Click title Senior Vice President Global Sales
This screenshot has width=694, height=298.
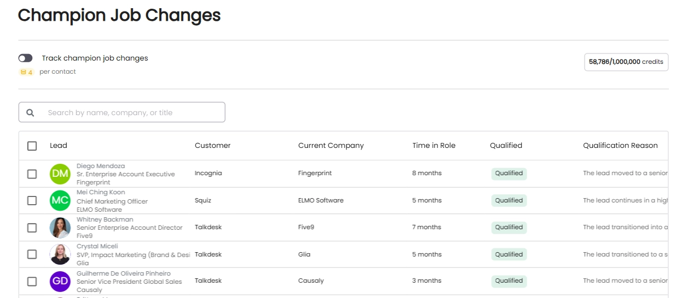click(129, 282)
